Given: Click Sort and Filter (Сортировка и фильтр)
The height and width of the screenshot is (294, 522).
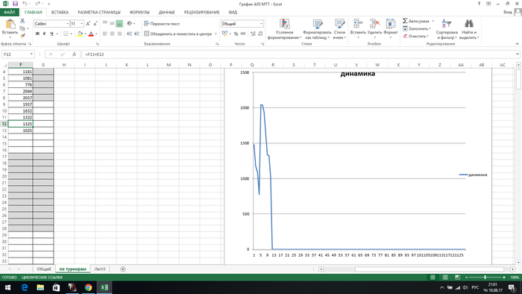Looking at the screenshot, I should (x=447, y=29).
